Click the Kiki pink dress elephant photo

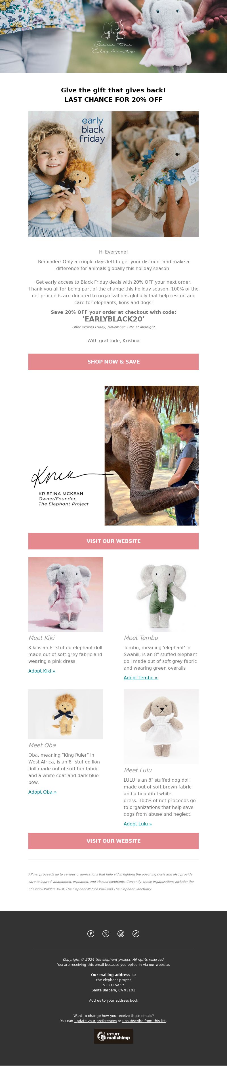(66, 594)
